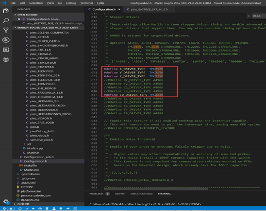Click the PlatformIO Upload arrow icon
Viewport: 266px width, 211px height.
(x=33, y=209)
